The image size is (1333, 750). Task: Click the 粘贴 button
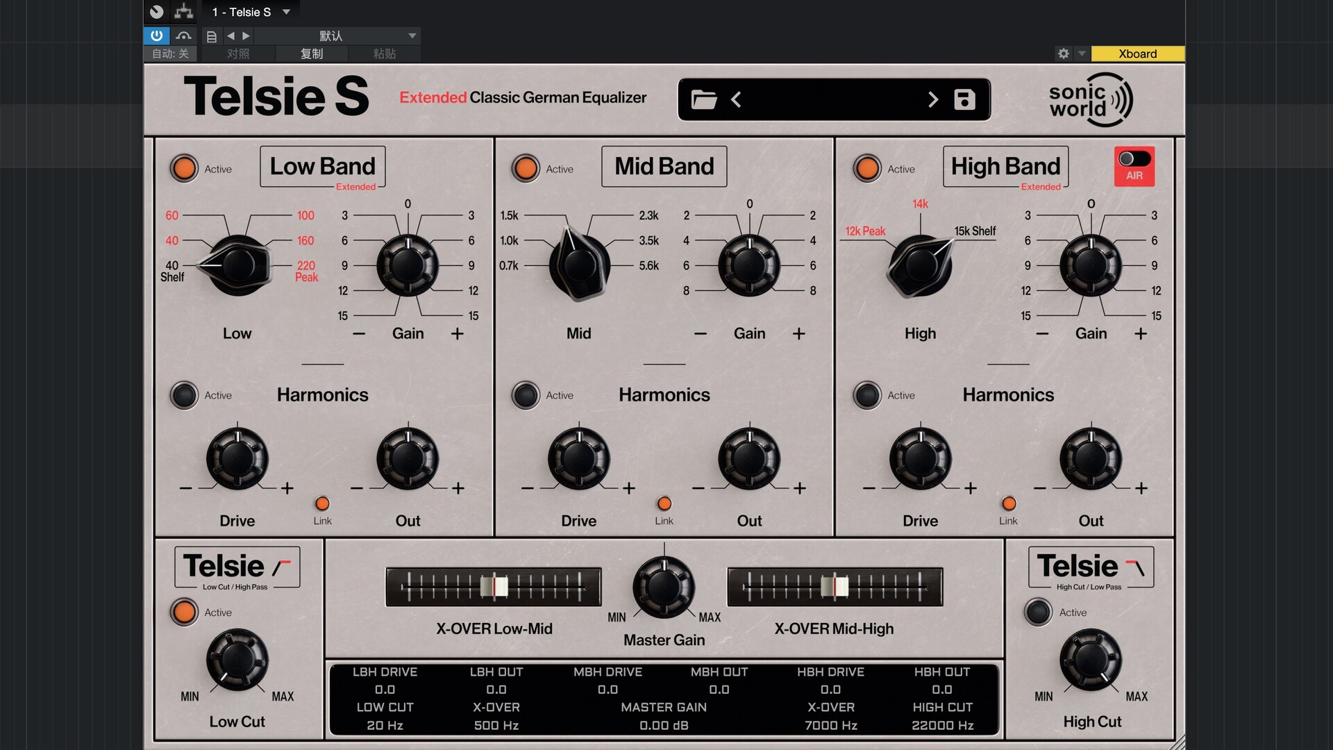(385, 53)
